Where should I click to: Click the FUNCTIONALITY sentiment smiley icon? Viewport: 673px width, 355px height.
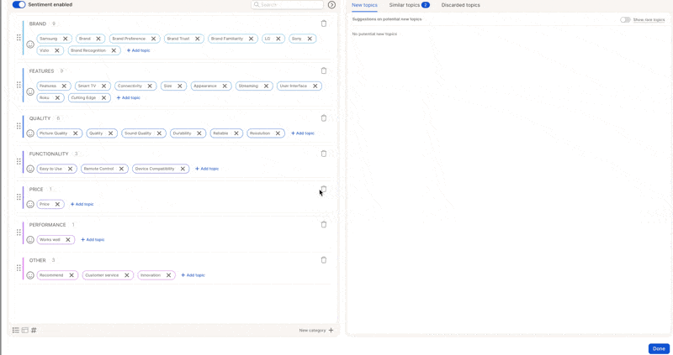[x=30, y=169]
